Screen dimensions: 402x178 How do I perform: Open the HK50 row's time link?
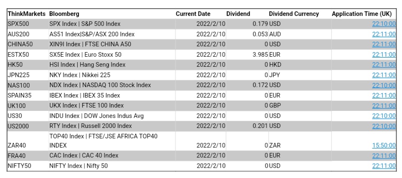coord(384,65)
